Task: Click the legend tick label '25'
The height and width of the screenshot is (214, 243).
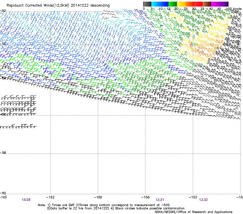Action: (x=186, y=9)
